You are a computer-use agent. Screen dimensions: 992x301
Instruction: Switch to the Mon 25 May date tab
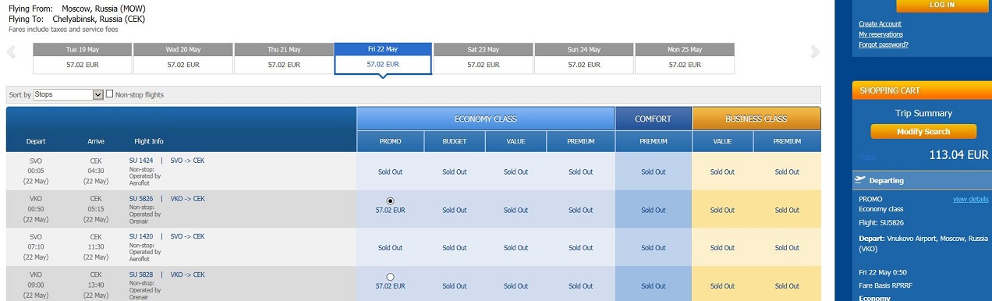pos(685,58)
